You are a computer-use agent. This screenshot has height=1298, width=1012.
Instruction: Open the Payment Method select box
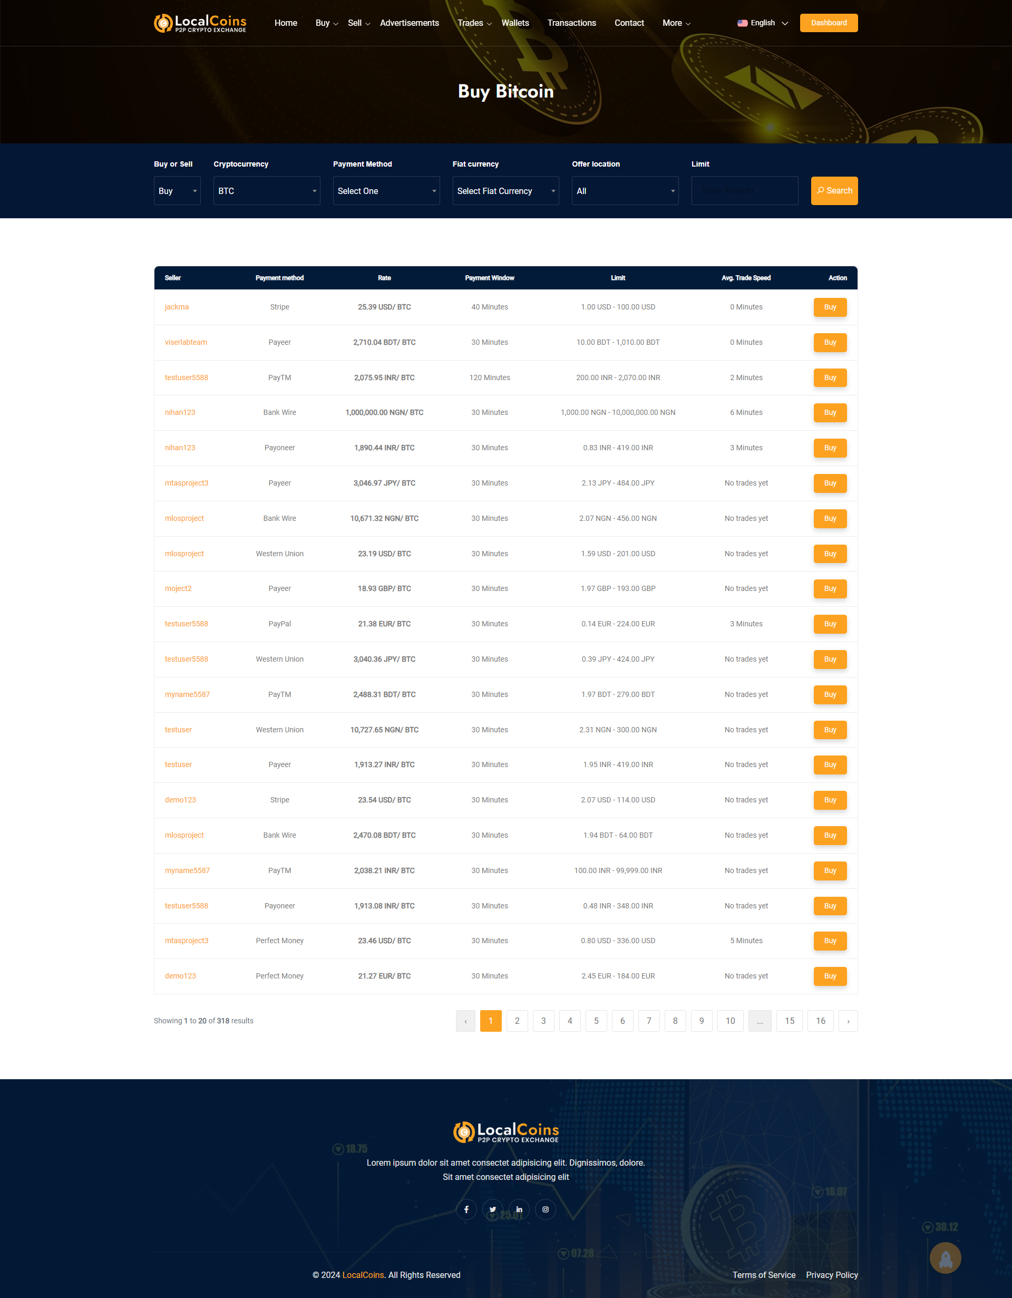click(x=386, y=191)
